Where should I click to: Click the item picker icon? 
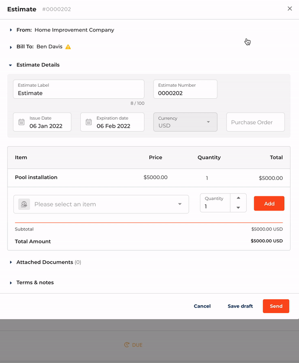(24, 204)
